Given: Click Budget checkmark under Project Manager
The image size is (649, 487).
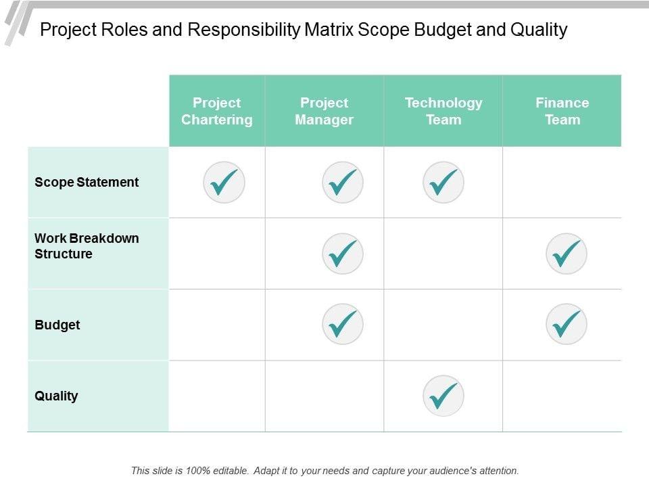Looking at the screenshot, I should click(343, 325).
